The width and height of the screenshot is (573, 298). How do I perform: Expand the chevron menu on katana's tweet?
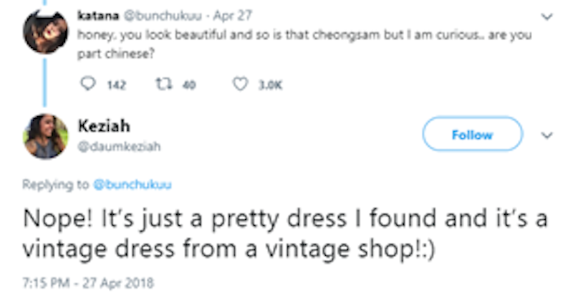(x=546, y=16)
